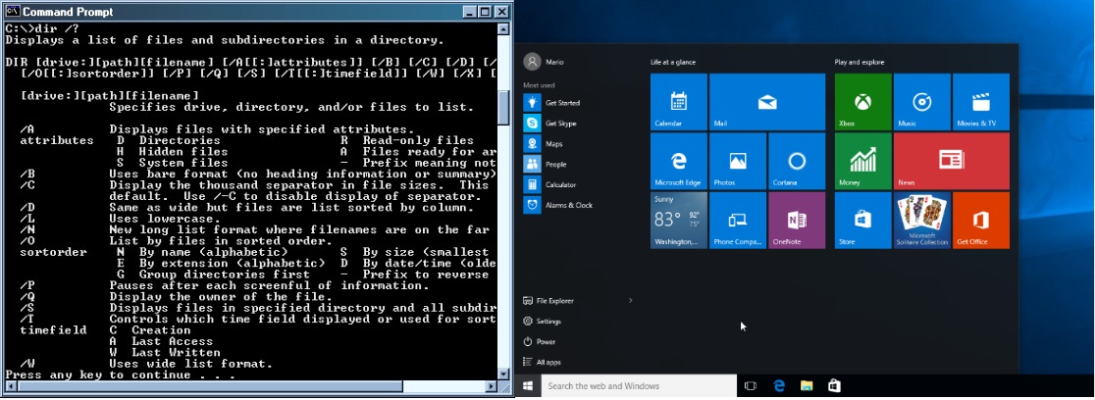The width and height of the screenshot is (1095, 400).
Task: Close the Command Prompt window
Action: [500, 12]
